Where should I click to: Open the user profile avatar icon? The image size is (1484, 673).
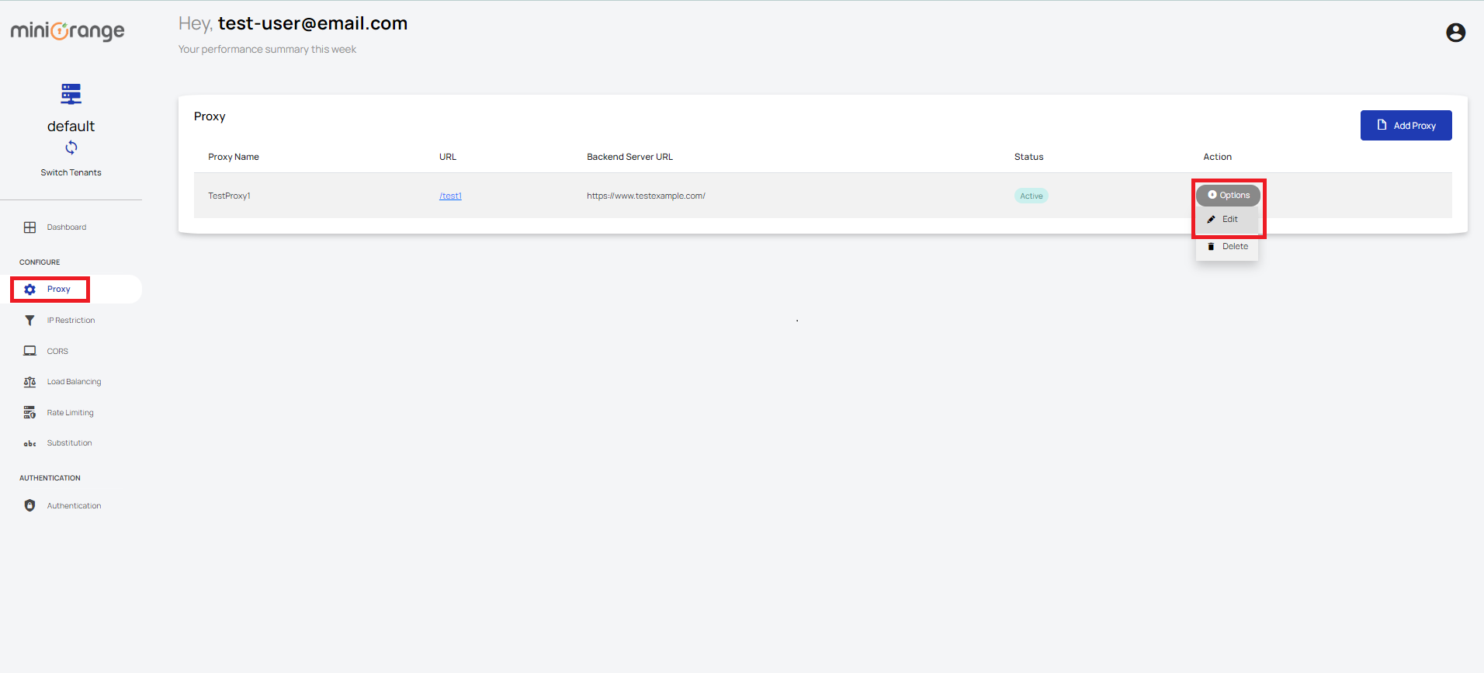click(x=1455, y=33)
